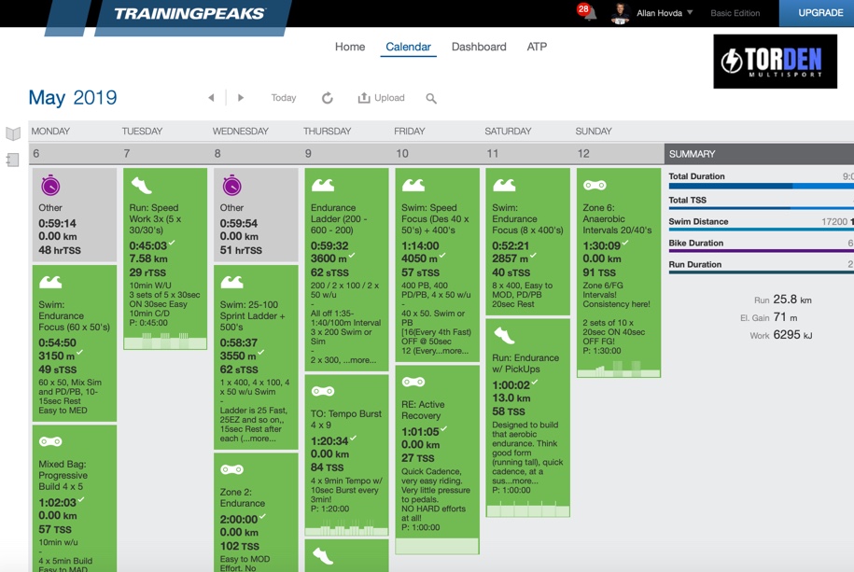Click the refresh calendar icon
854x572 pixels.
328,98
